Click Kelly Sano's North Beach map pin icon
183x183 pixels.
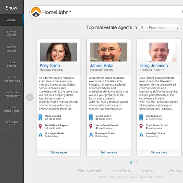pos(40,126)
